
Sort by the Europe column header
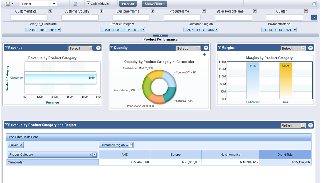point(175,155)
